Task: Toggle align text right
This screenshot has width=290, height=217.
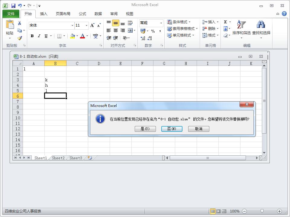Action: [122, 30]
